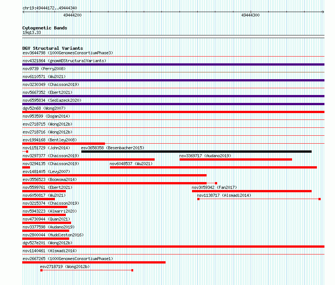
Task: Click esv2718719 (Wong2012b) label
Action: [65, 267]
